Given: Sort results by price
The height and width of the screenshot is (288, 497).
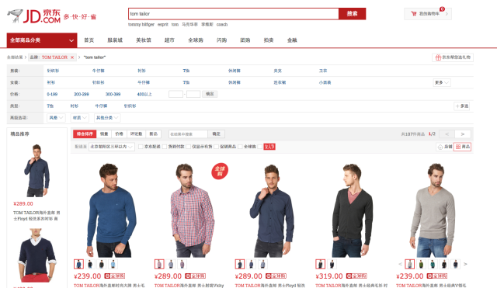Looking at the screenshot, I should 119,134.
